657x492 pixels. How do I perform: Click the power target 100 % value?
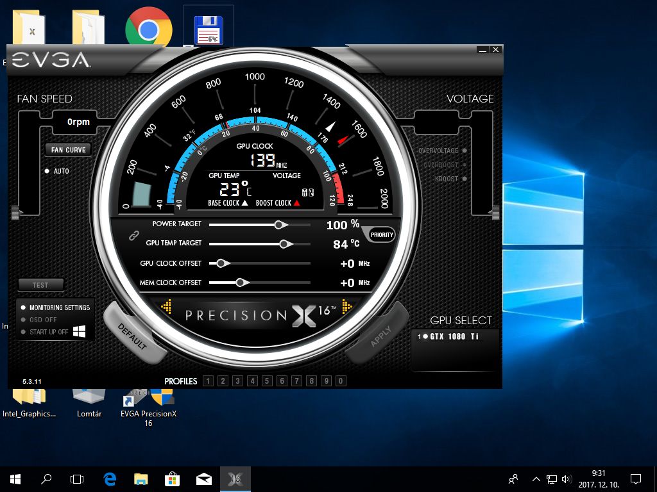coord(343,225)
